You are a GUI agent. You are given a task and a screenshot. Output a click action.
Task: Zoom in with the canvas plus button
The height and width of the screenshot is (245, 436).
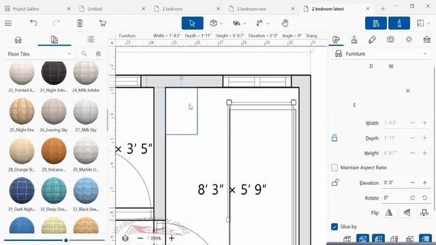tap(172, 238)
